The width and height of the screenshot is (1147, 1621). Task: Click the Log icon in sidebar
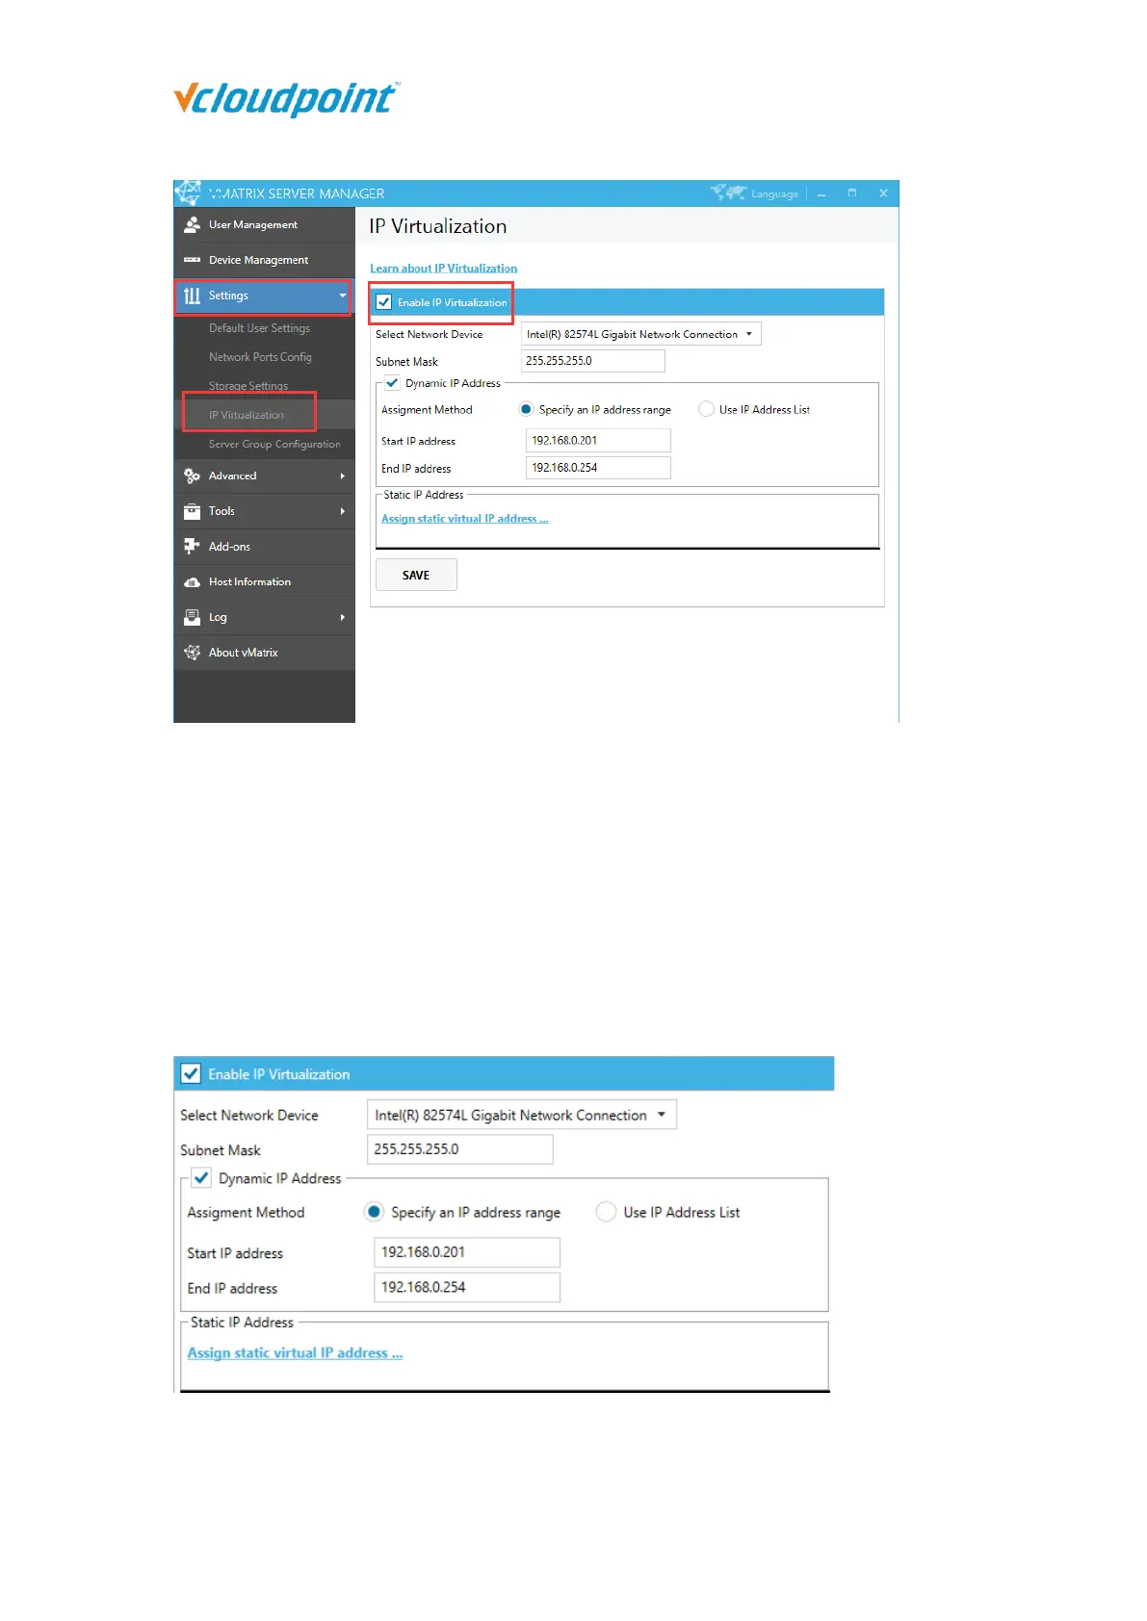click(192, 617)
